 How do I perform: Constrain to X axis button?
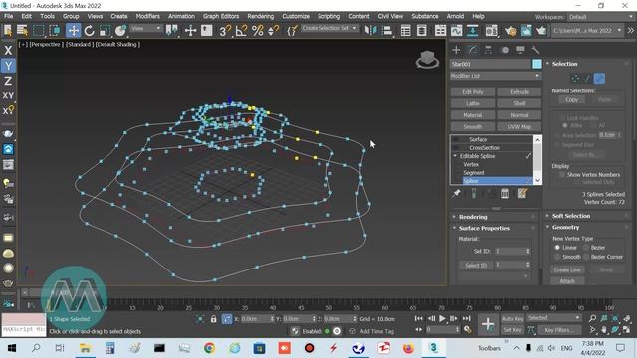coord(8,50)
